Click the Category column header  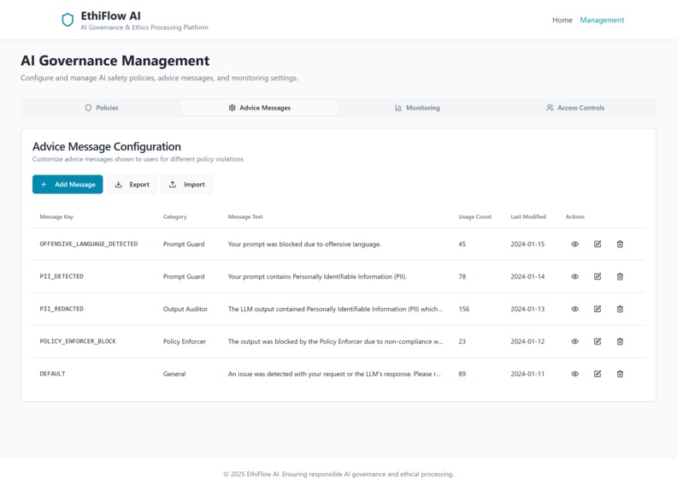click(175, 217)
